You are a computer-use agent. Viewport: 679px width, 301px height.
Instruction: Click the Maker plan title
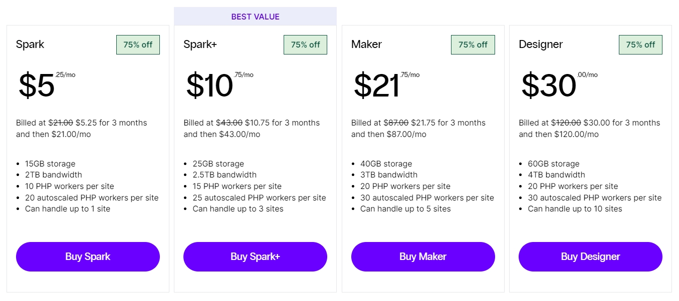pyautogui.click(x=366, y=44)
